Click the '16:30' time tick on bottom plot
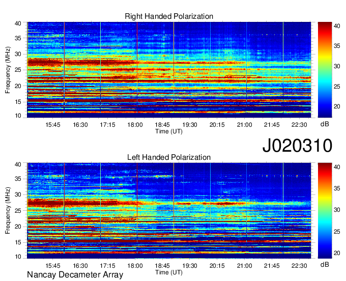 coord(80,266)
